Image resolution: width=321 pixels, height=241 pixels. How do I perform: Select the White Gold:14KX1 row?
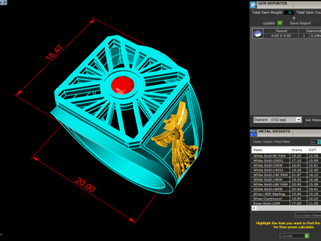(x=286, y=170)
